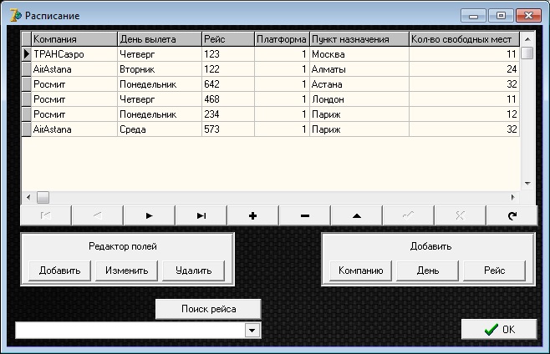Refresh data with circular arrow button
The image size is (550, 354).
512,216
